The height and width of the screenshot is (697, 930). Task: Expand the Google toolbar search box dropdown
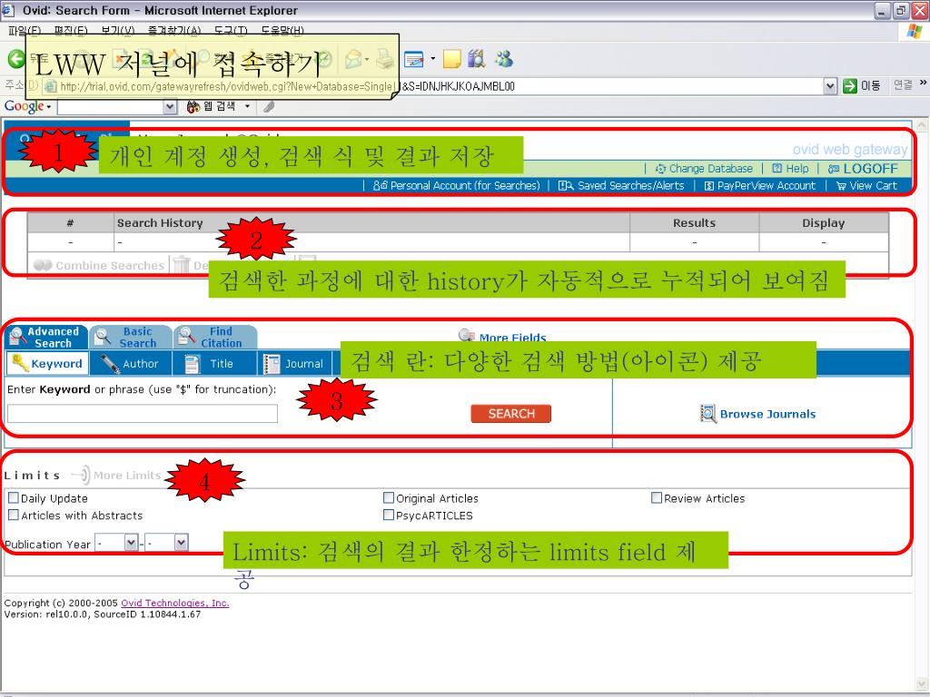[170, 107]
